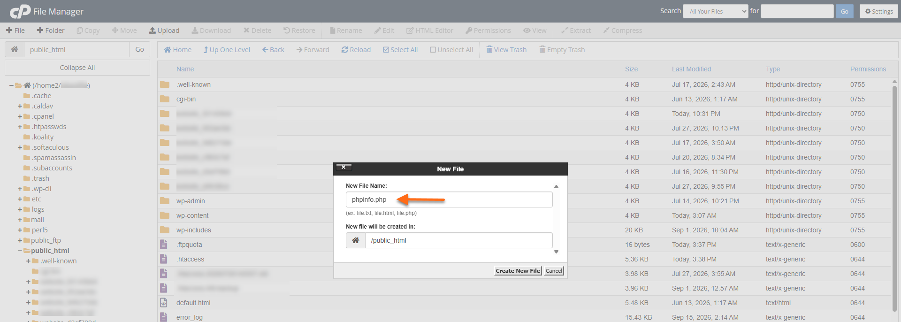
Task: Cancel the New File dialog
Action: click(x=554, y=271)
